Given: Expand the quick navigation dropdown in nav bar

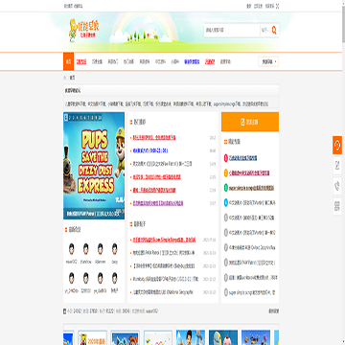Looking at the screenshot, I should pos(268,61).
